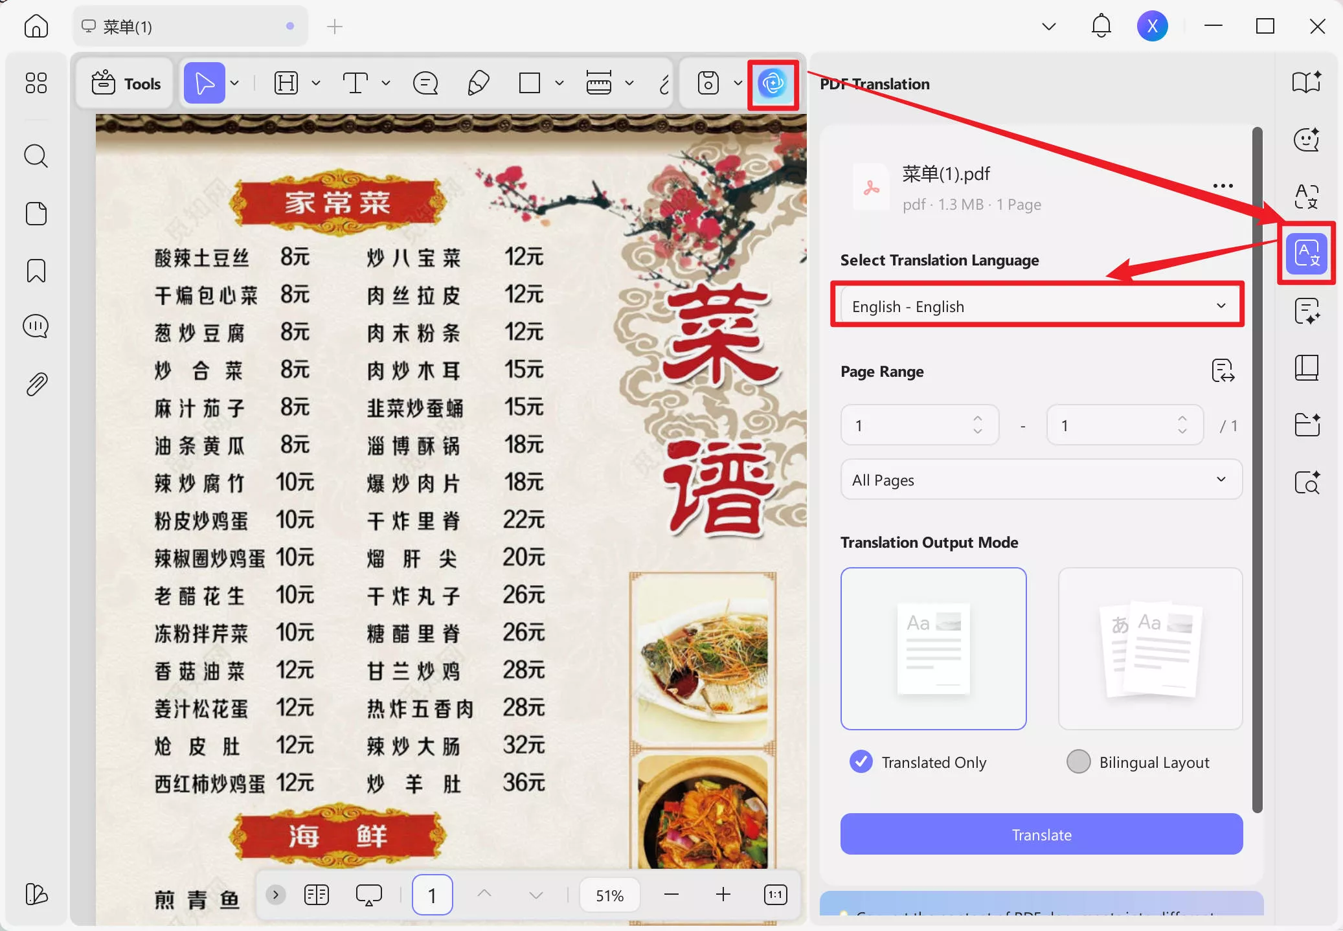This screenshot has height=931, width=1343.
Task: Select the highlighter annotation tool
Action: tap(477, 83)
